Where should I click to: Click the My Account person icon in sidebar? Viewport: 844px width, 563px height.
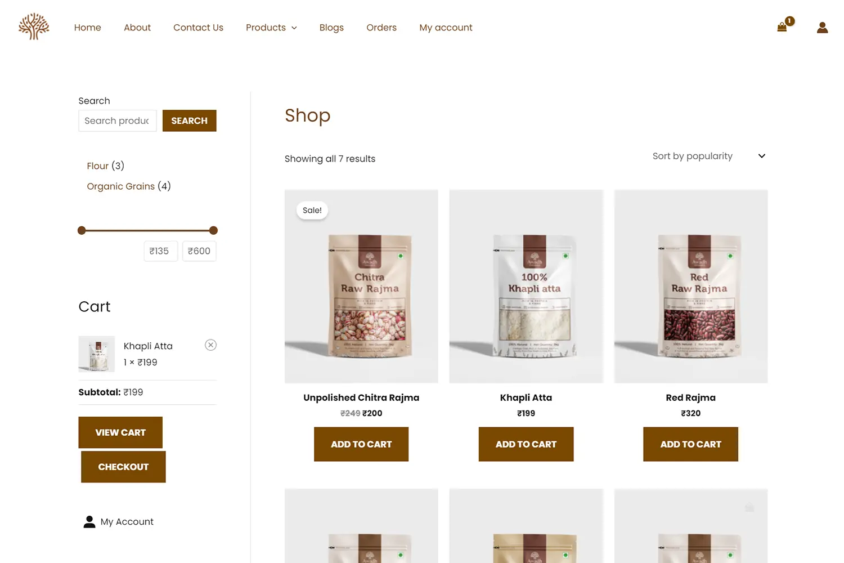pyautogui.click(x=89, y=522)
